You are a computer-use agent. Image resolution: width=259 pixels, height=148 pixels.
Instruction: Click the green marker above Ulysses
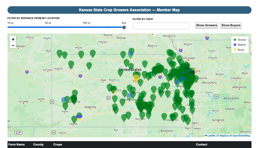65,106
